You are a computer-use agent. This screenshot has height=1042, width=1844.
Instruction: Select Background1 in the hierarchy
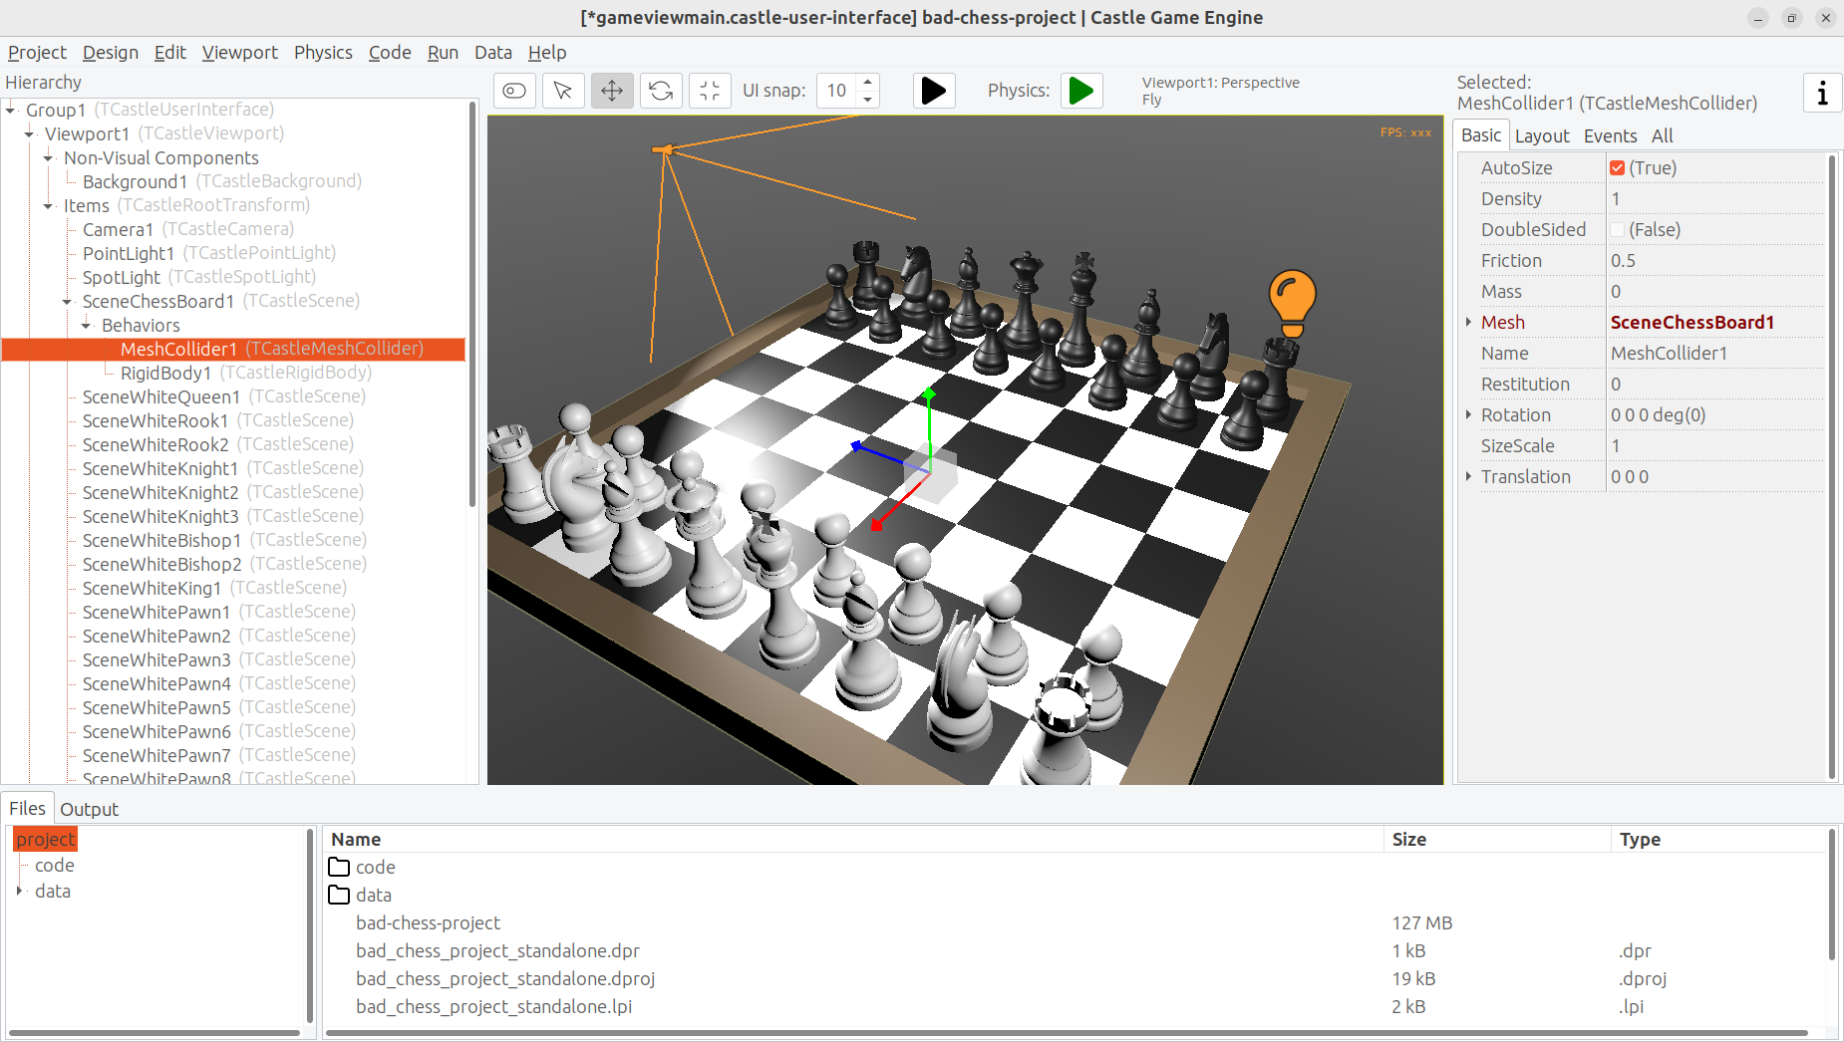222,181
